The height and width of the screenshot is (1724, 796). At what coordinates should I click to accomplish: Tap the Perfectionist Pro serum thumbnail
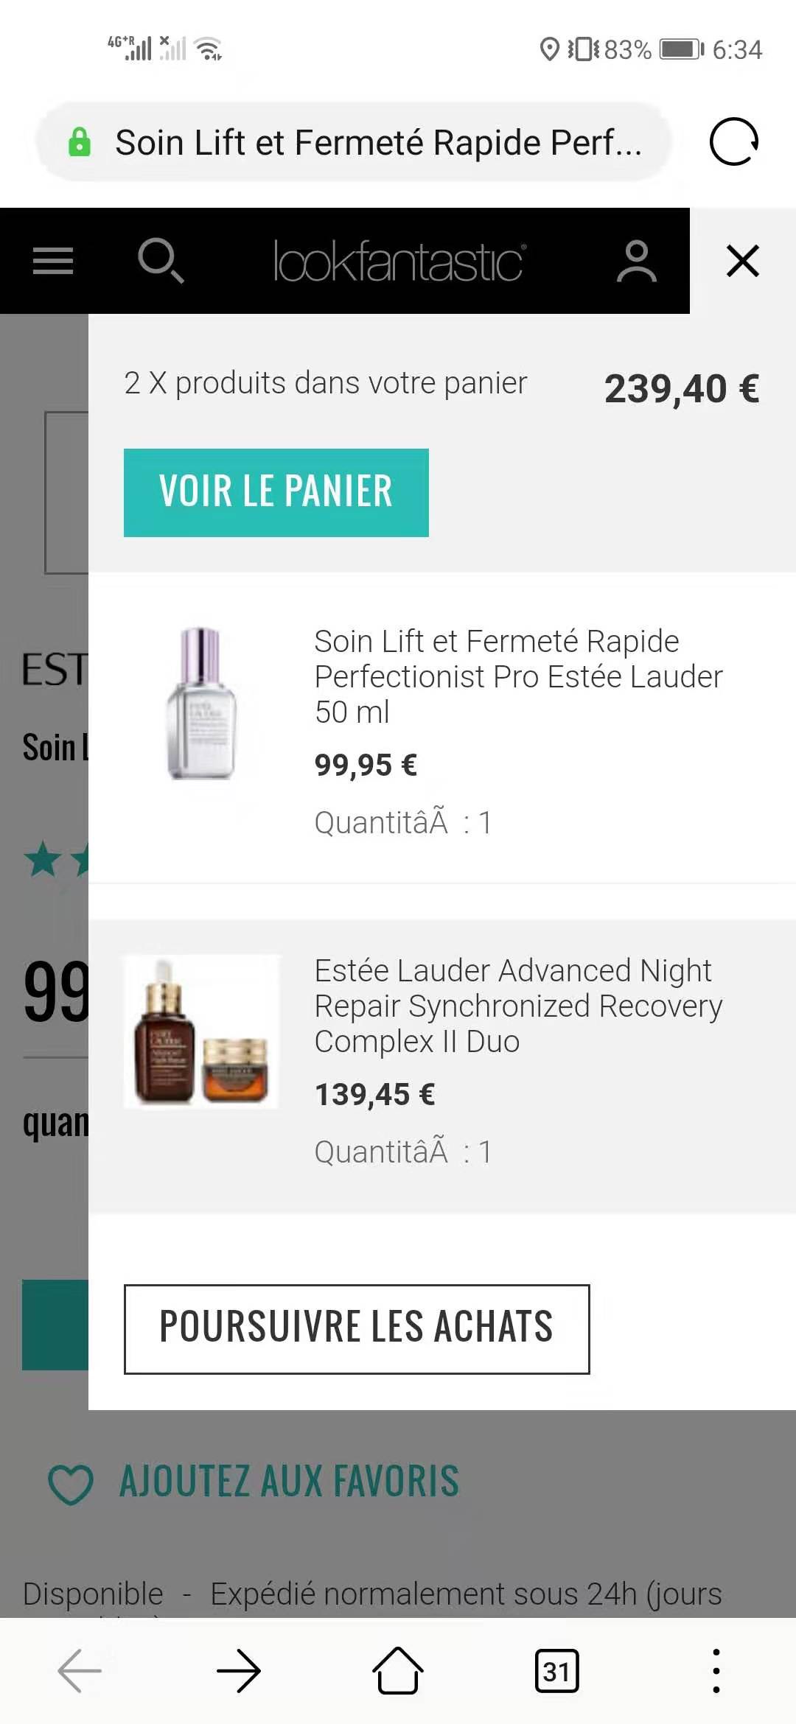201,704
